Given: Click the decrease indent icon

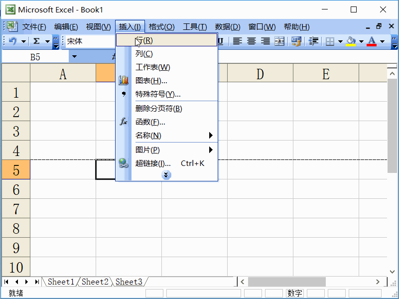Looking at the screenshot, I should (x=313, y=41).
